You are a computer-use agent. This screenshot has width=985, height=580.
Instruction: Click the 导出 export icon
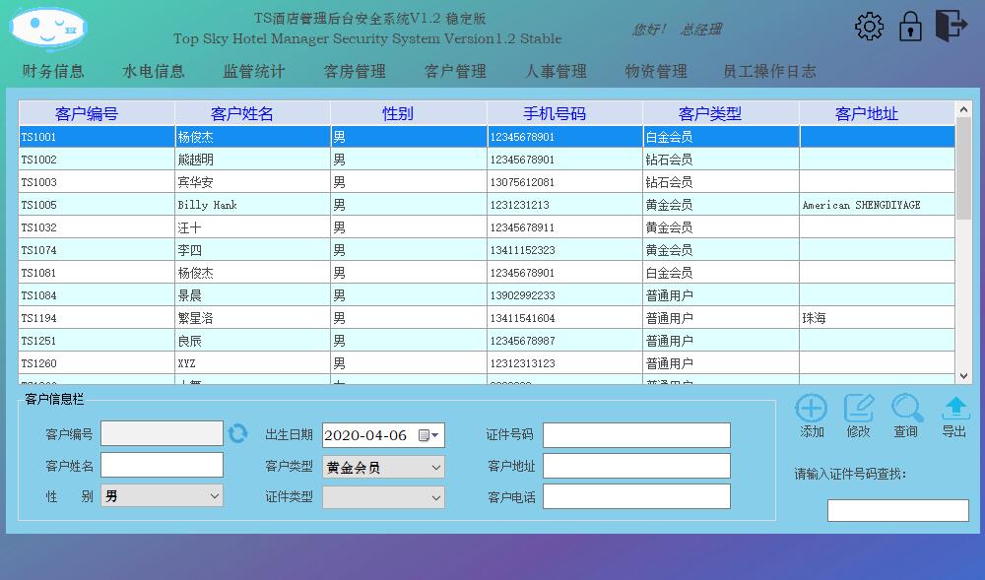[x=954, y=409]
